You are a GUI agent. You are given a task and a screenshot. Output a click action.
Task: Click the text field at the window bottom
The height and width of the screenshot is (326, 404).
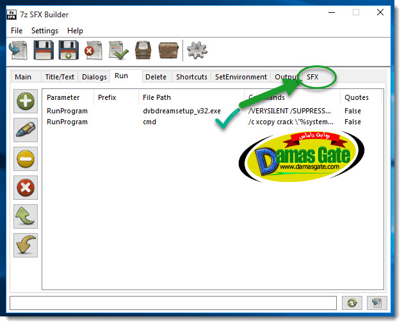pos(173,303)
